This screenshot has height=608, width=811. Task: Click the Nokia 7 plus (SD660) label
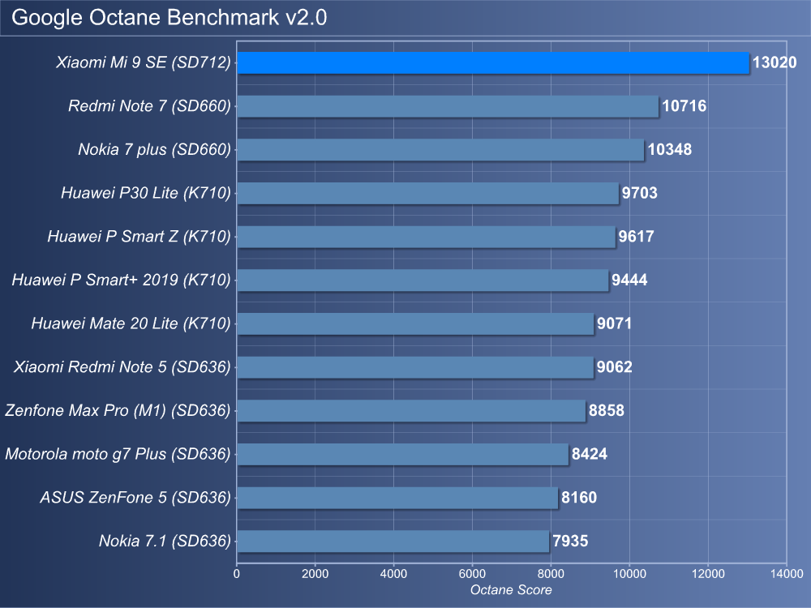(155, 149)
